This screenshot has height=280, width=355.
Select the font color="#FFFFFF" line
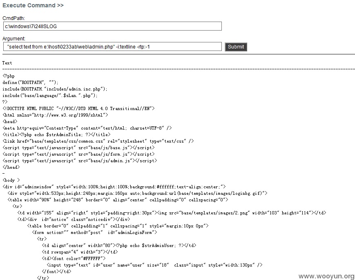pos(74,258)
